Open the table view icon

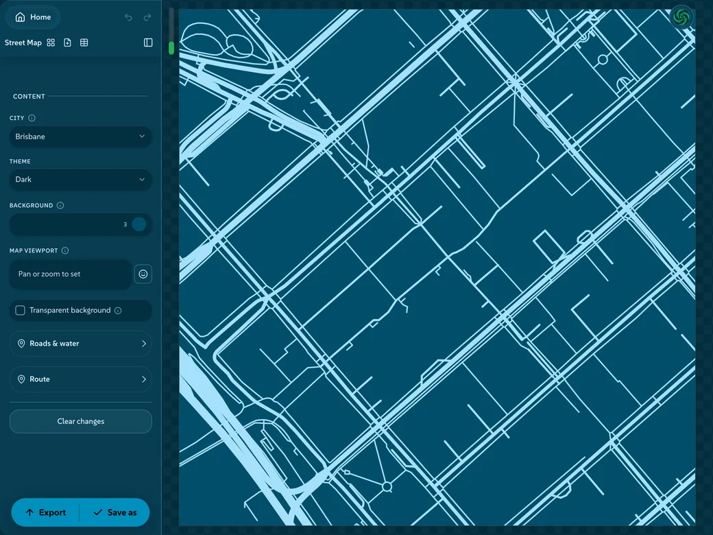tap(84, 43)
